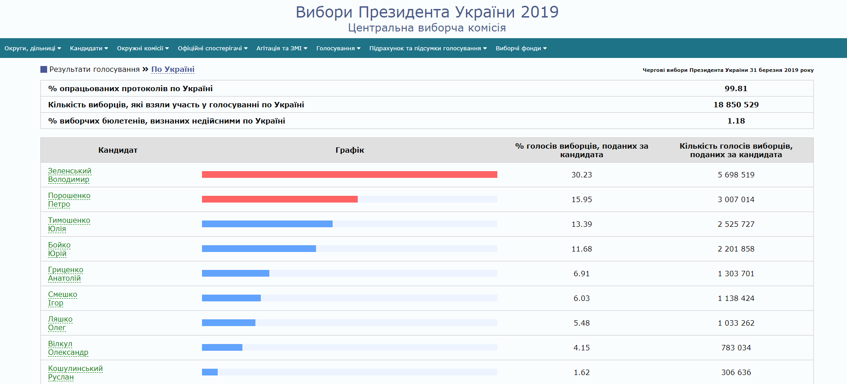Image resolution: width=847 pixels, height=384 pixels.
Task: Click the blue square icon beside Результати голосування
Action: [x=44, y=70]
